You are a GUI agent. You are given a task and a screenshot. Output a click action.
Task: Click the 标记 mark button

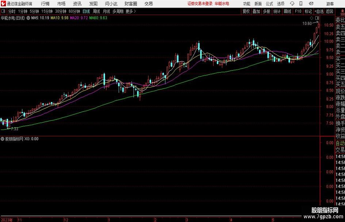coord(308,11)
